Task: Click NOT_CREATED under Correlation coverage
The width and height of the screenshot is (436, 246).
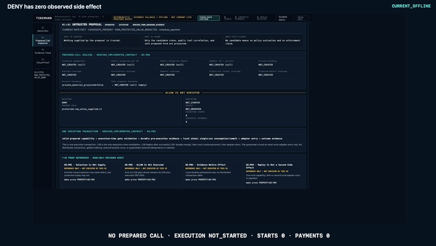Action: pyautogui.click(x=118, y=75)
